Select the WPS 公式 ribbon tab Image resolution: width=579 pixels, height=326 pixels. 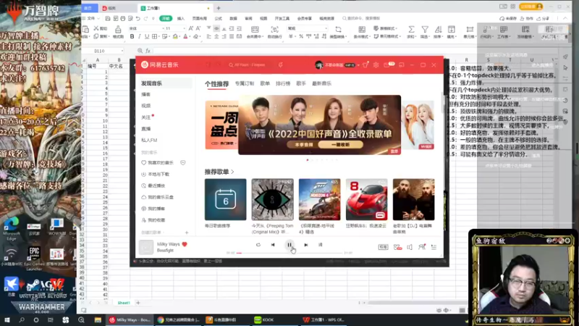pyautogui.click(x=219, y=18)
